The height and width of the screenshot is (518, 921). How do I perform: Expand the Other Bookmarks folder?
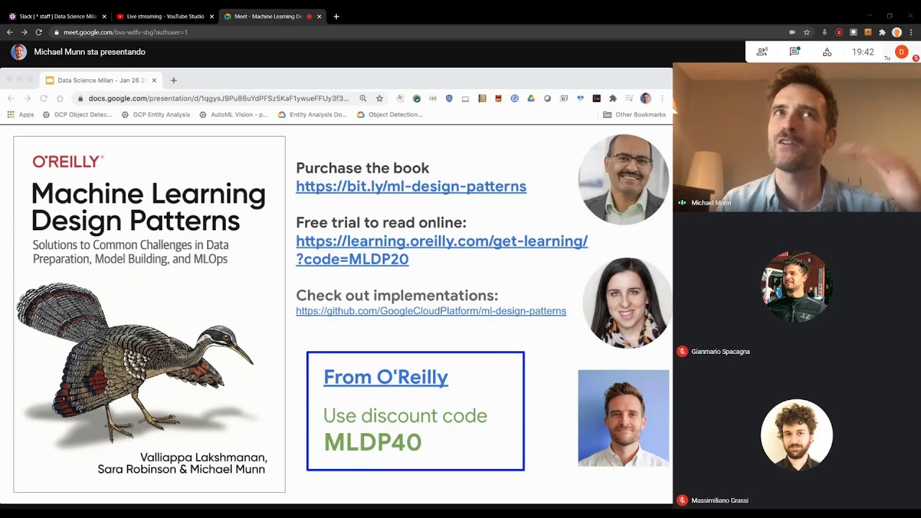(x=635, y=114)
